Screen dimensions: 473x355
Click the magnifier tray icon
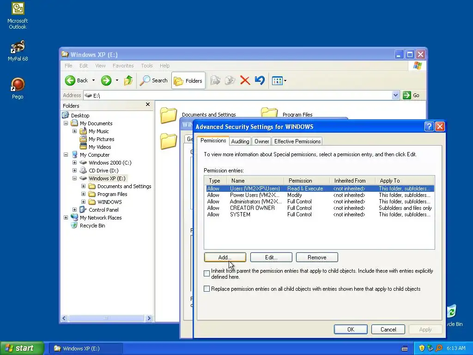click(439, 349)
